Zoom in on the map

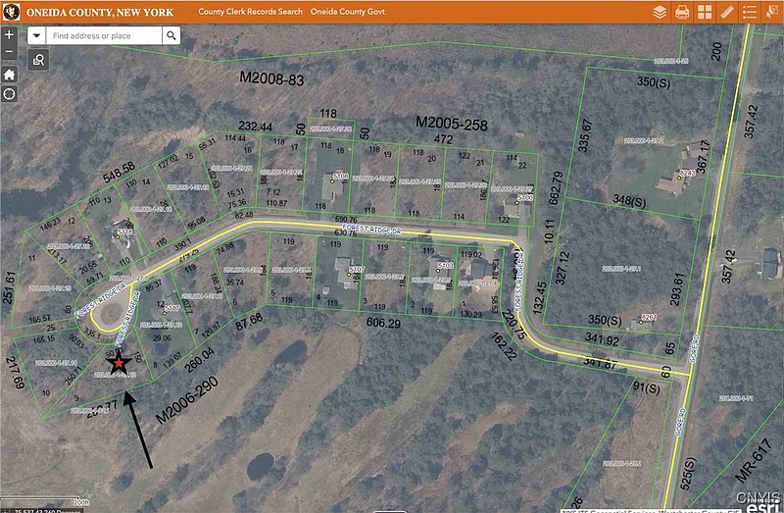tap(9, 34)
